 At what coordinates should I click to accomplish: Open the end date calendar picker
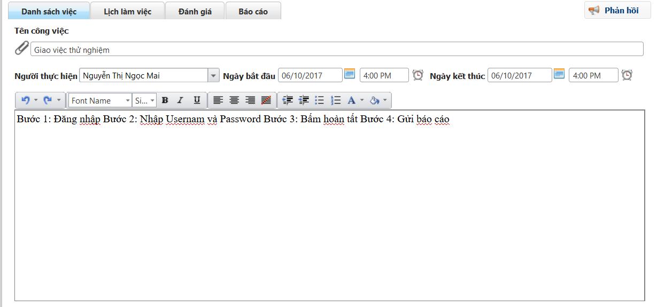559,74
